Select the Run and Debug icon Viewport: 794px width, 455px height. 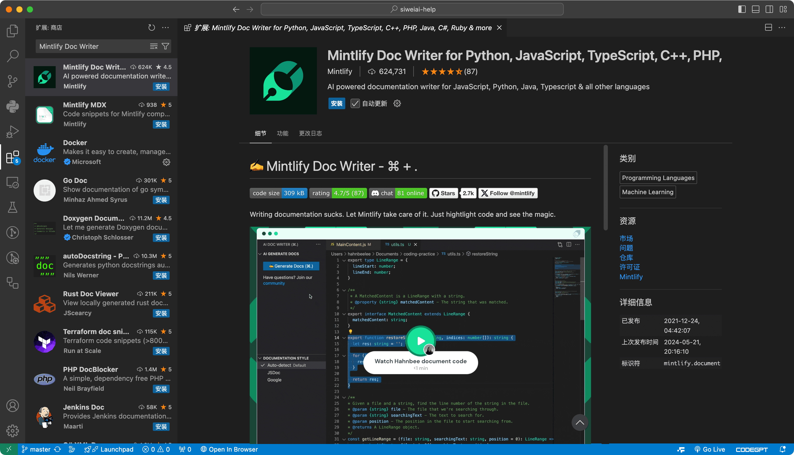[x=13, y=131]
